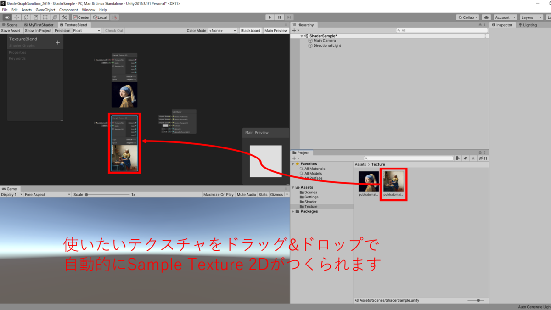Toggle Stats overlay in Game view
The height and width of the screenshot is (310, 551).
click(263, 194)
